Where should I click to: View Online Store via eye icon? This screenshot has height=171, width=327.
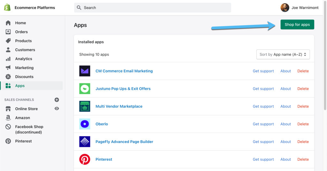[57, 109]
